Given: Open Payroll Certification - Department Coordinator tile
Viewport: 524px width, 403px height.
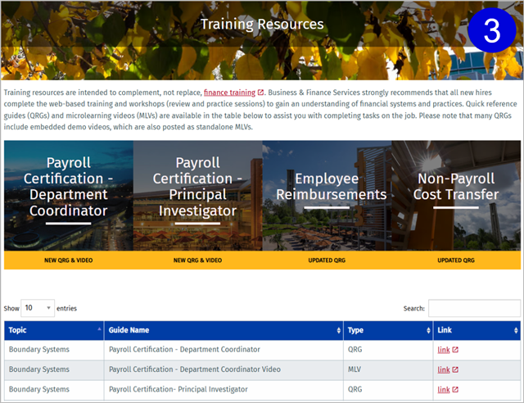Looking at the screenshot, I should [x=69, y=195].
